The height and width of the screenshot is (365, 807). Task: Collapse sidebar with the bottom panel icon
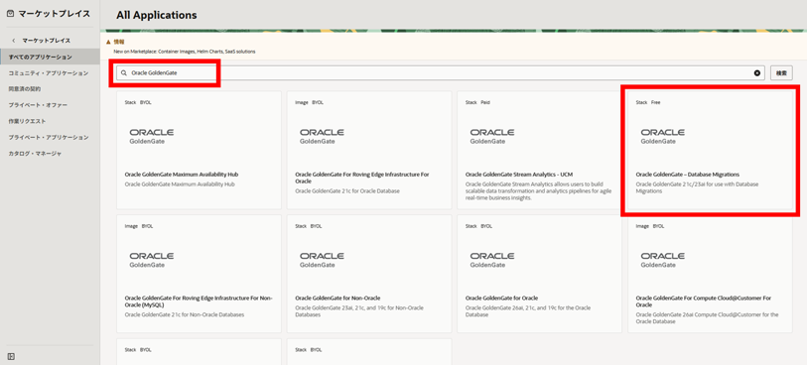(11, 356)
